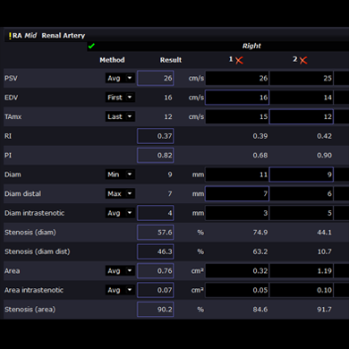Click the Diam distal measurement 1 cell showing 7
The height and width of the screenshot is (349, 349).
[x=237, y=193]
